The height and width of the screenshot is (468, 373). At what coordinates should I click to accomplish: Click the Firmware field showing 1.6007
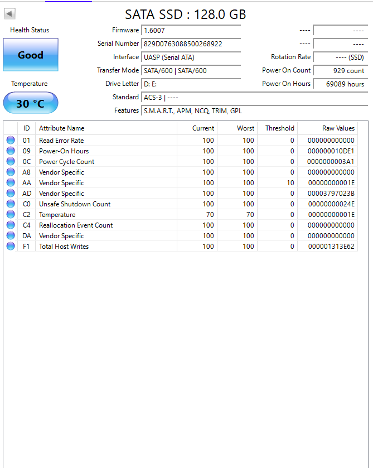point(191,31)
